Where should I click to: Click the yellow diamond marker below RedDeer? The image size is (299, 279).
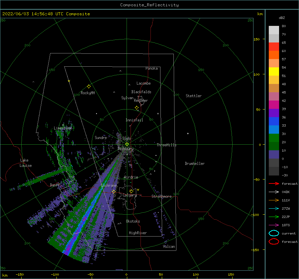point(137,107)
